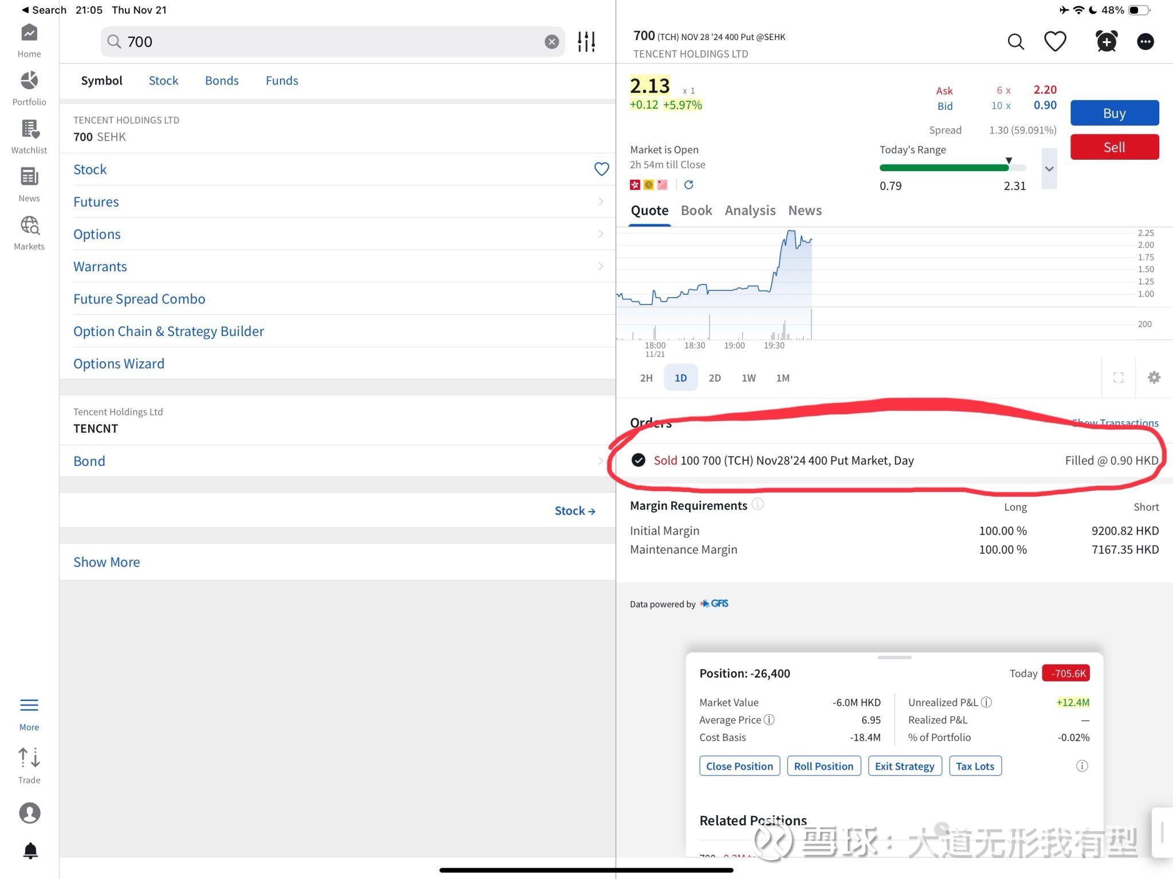Tap the red Sell button
This screenshot has width=1173, height=879.
[1114, 147]
